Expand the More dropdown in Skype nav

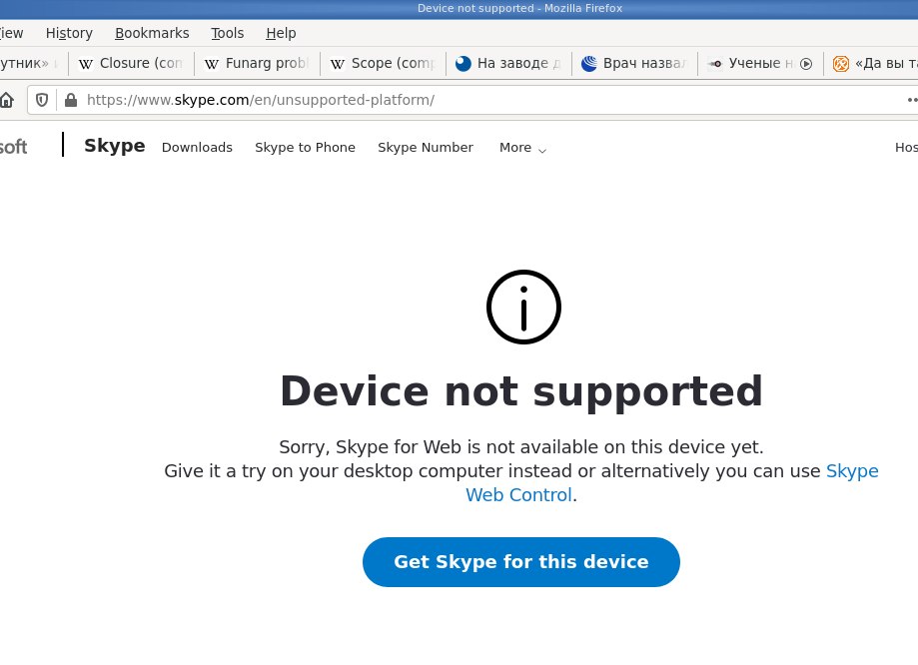522,148
